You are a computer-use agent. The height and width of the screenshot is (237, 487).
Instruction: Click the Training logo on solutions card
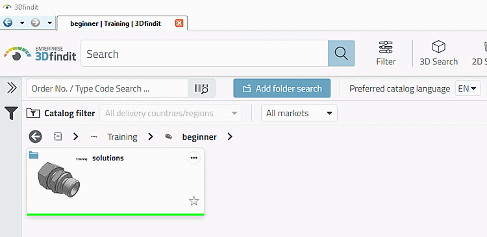(x=82, y=158)
